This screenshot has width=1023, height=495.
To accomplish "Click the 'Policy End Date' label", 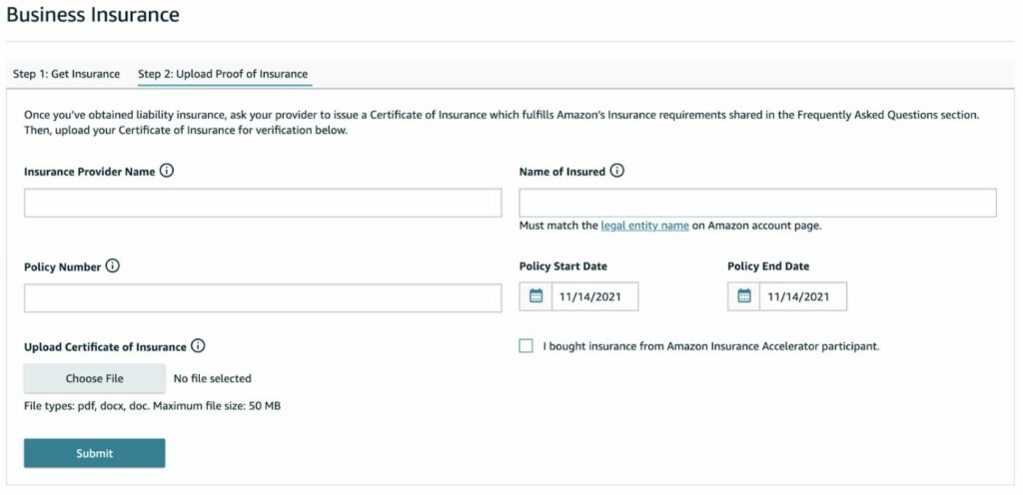I will coord(768,266).
